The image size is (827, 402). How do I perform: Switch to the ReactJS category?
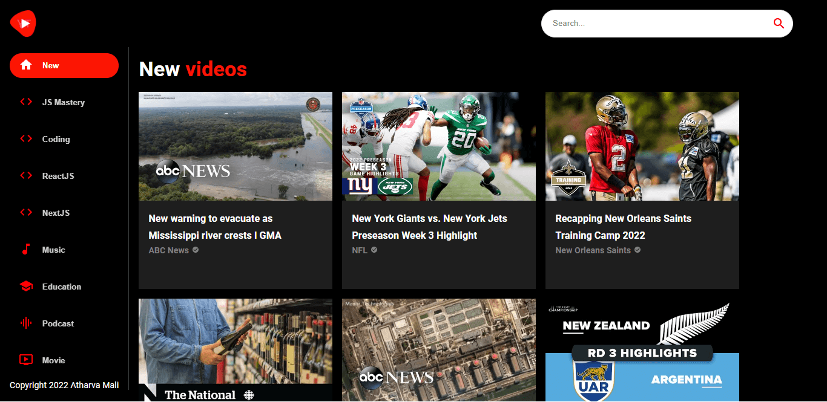(64, 176)
